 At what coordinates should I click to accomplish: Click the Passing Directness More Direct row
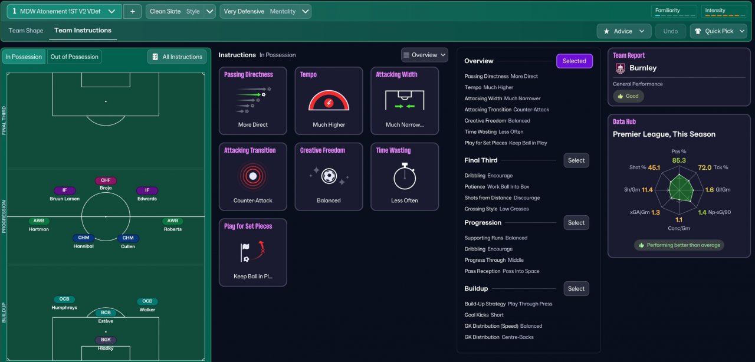point(501,77)
